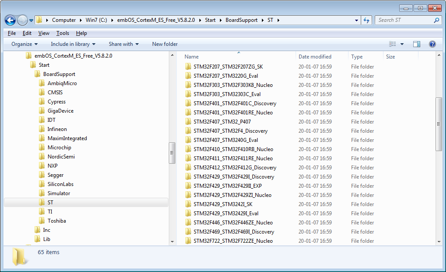Toggle the preview pane
446x272 pixels.
[x=416, y=44]
